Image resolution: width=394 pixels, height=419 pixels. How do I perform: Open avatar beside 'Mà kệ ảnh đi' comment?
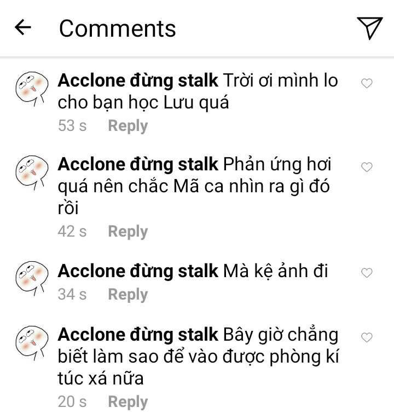pos(32,278)
